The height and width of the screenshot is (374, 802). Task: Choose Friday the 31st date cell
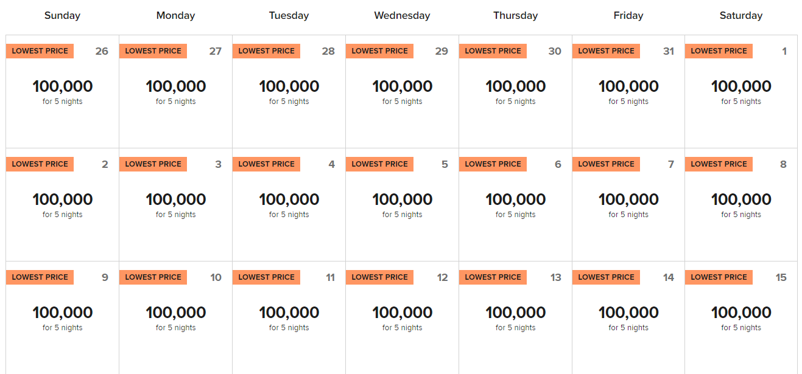(x=628, y=91)
